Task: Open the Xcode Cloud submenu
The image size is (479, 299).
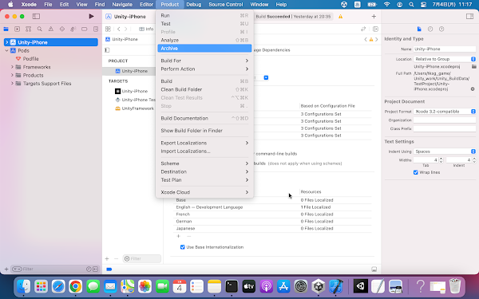Action: 204,192
